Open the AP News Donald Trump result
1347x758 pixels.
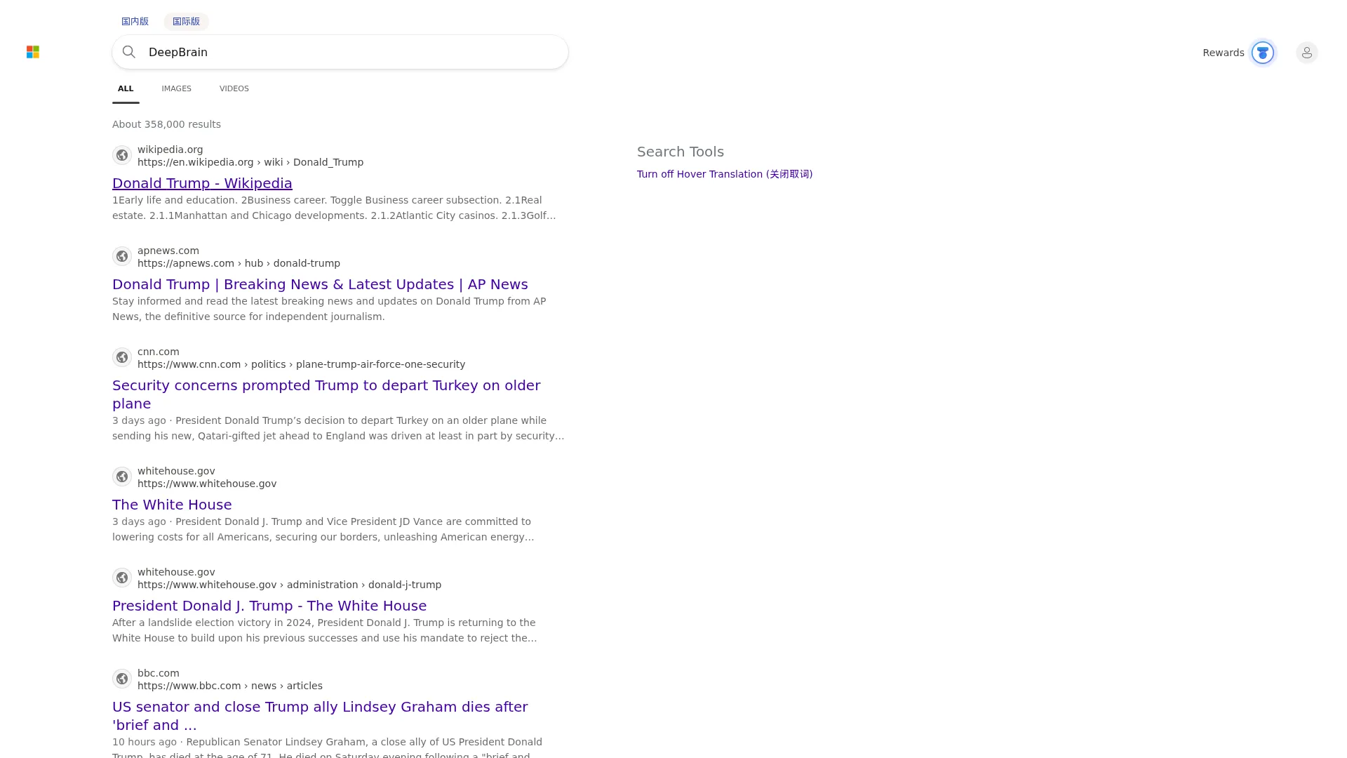point(320,284)
